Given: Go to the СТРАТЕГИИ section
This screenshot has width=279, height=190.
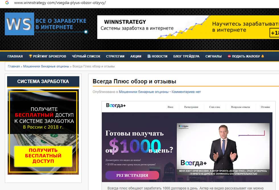Looking at the screenshot, I should pos(115,56).
